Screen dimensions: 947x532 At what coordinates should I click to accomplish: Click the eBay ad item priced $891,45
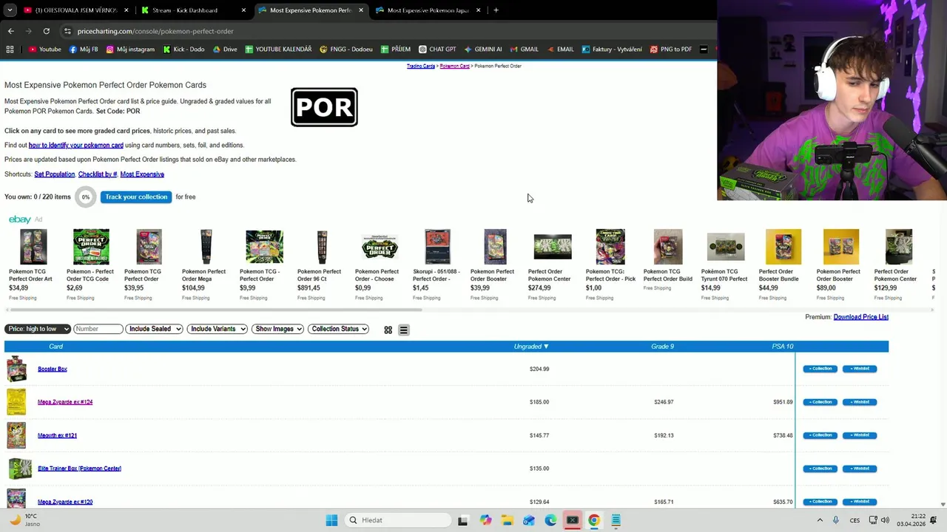pos(322,265)
